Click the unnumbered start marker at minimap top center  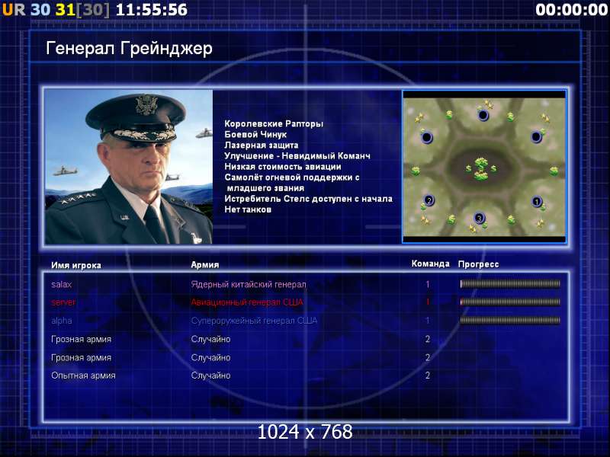point(483,115)
